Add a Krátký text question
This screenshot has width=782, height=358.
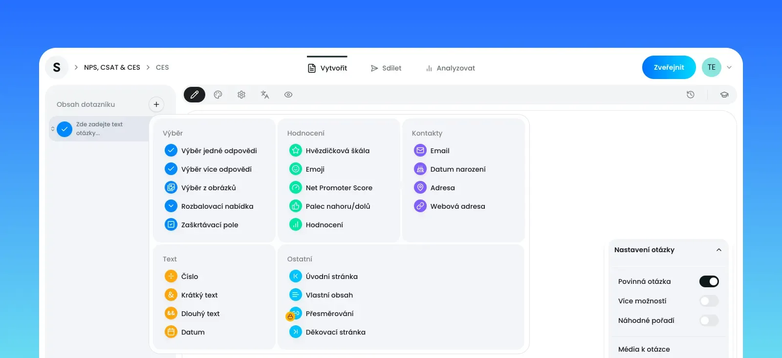[192, 295]
